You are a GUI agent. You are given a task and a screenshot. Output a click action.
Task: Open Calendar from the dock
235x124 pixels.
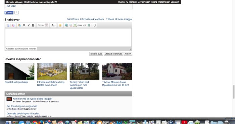point(60,122)
